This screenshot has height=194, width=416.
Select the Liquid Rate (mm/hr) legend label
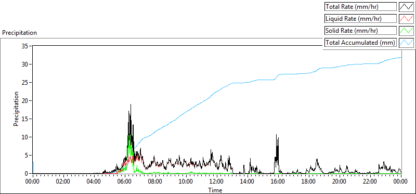(360, 19)
